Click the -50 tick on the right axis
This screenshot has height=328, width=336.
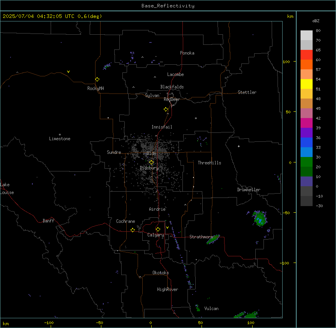click(x=286, y=213)
